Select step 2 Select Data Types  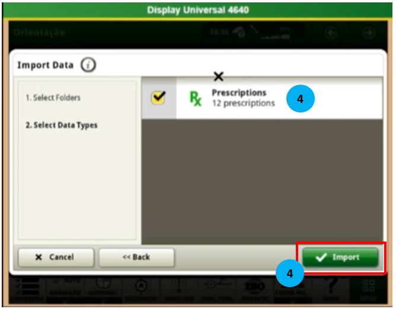click(x=62, y=125)
